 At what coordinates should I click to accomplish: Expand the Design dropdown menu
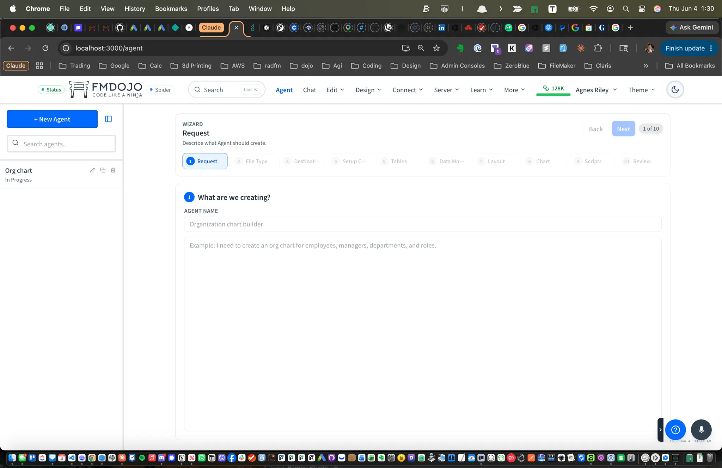368,90
